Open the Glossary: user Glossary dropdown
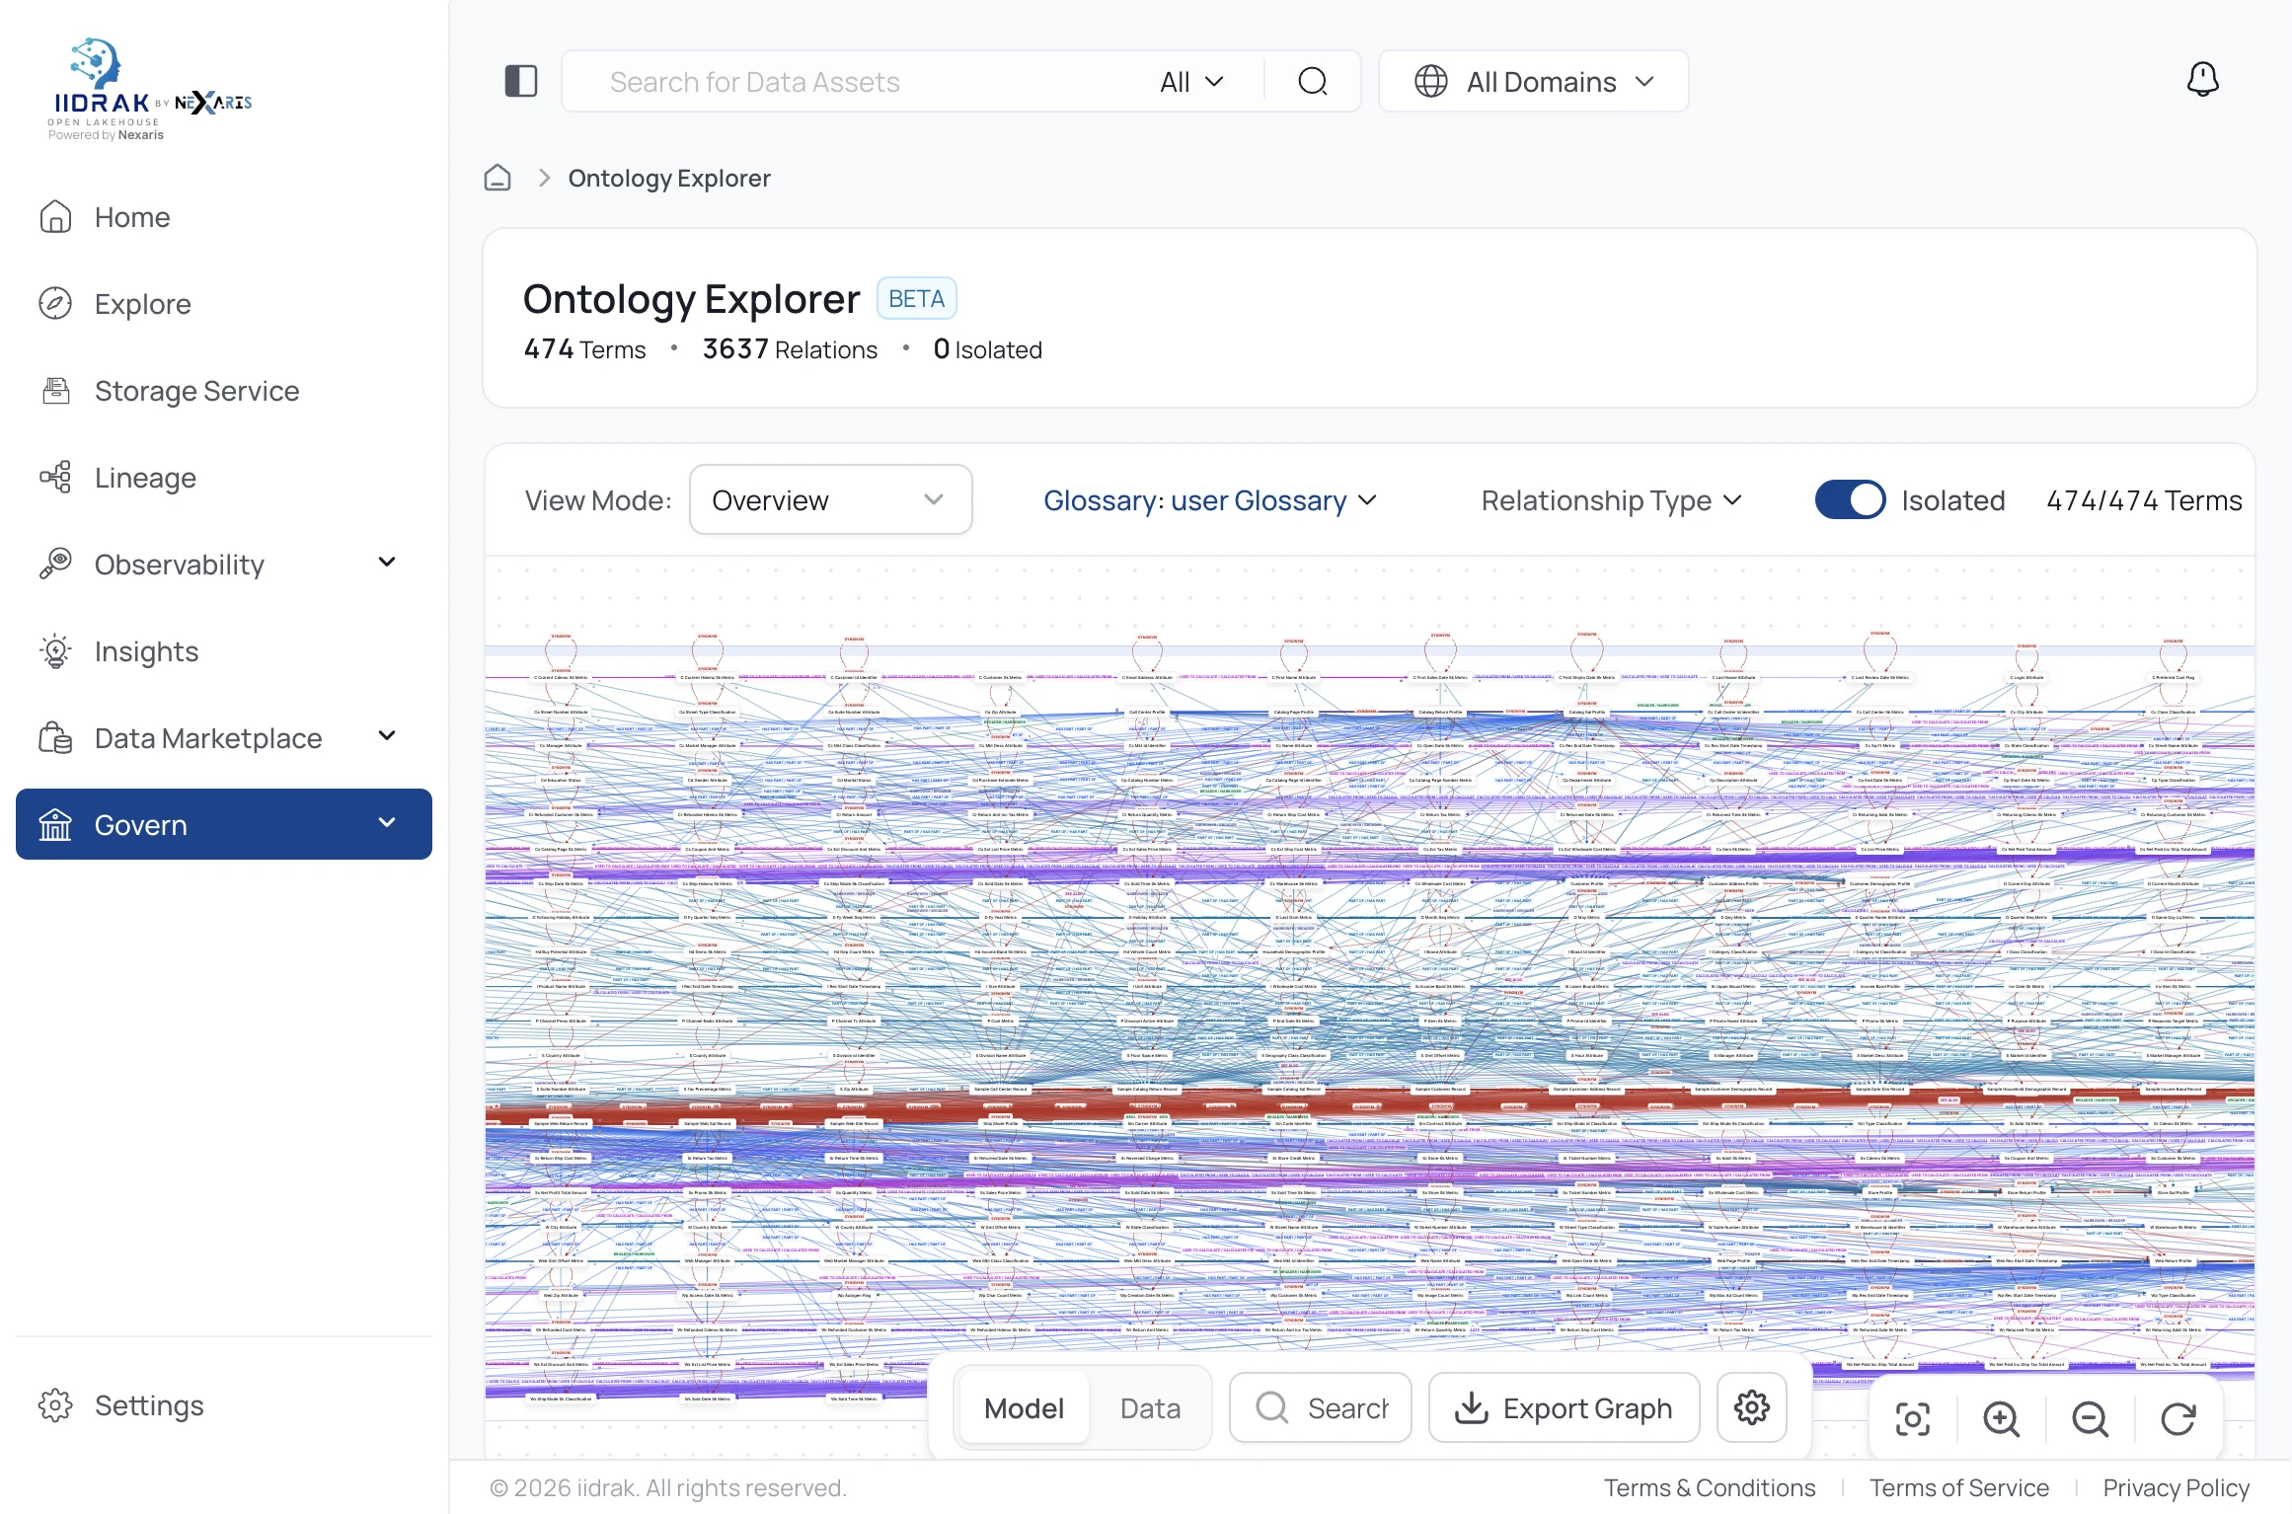This screenshot has height=1514, width=2292. tap(1210, 500)
